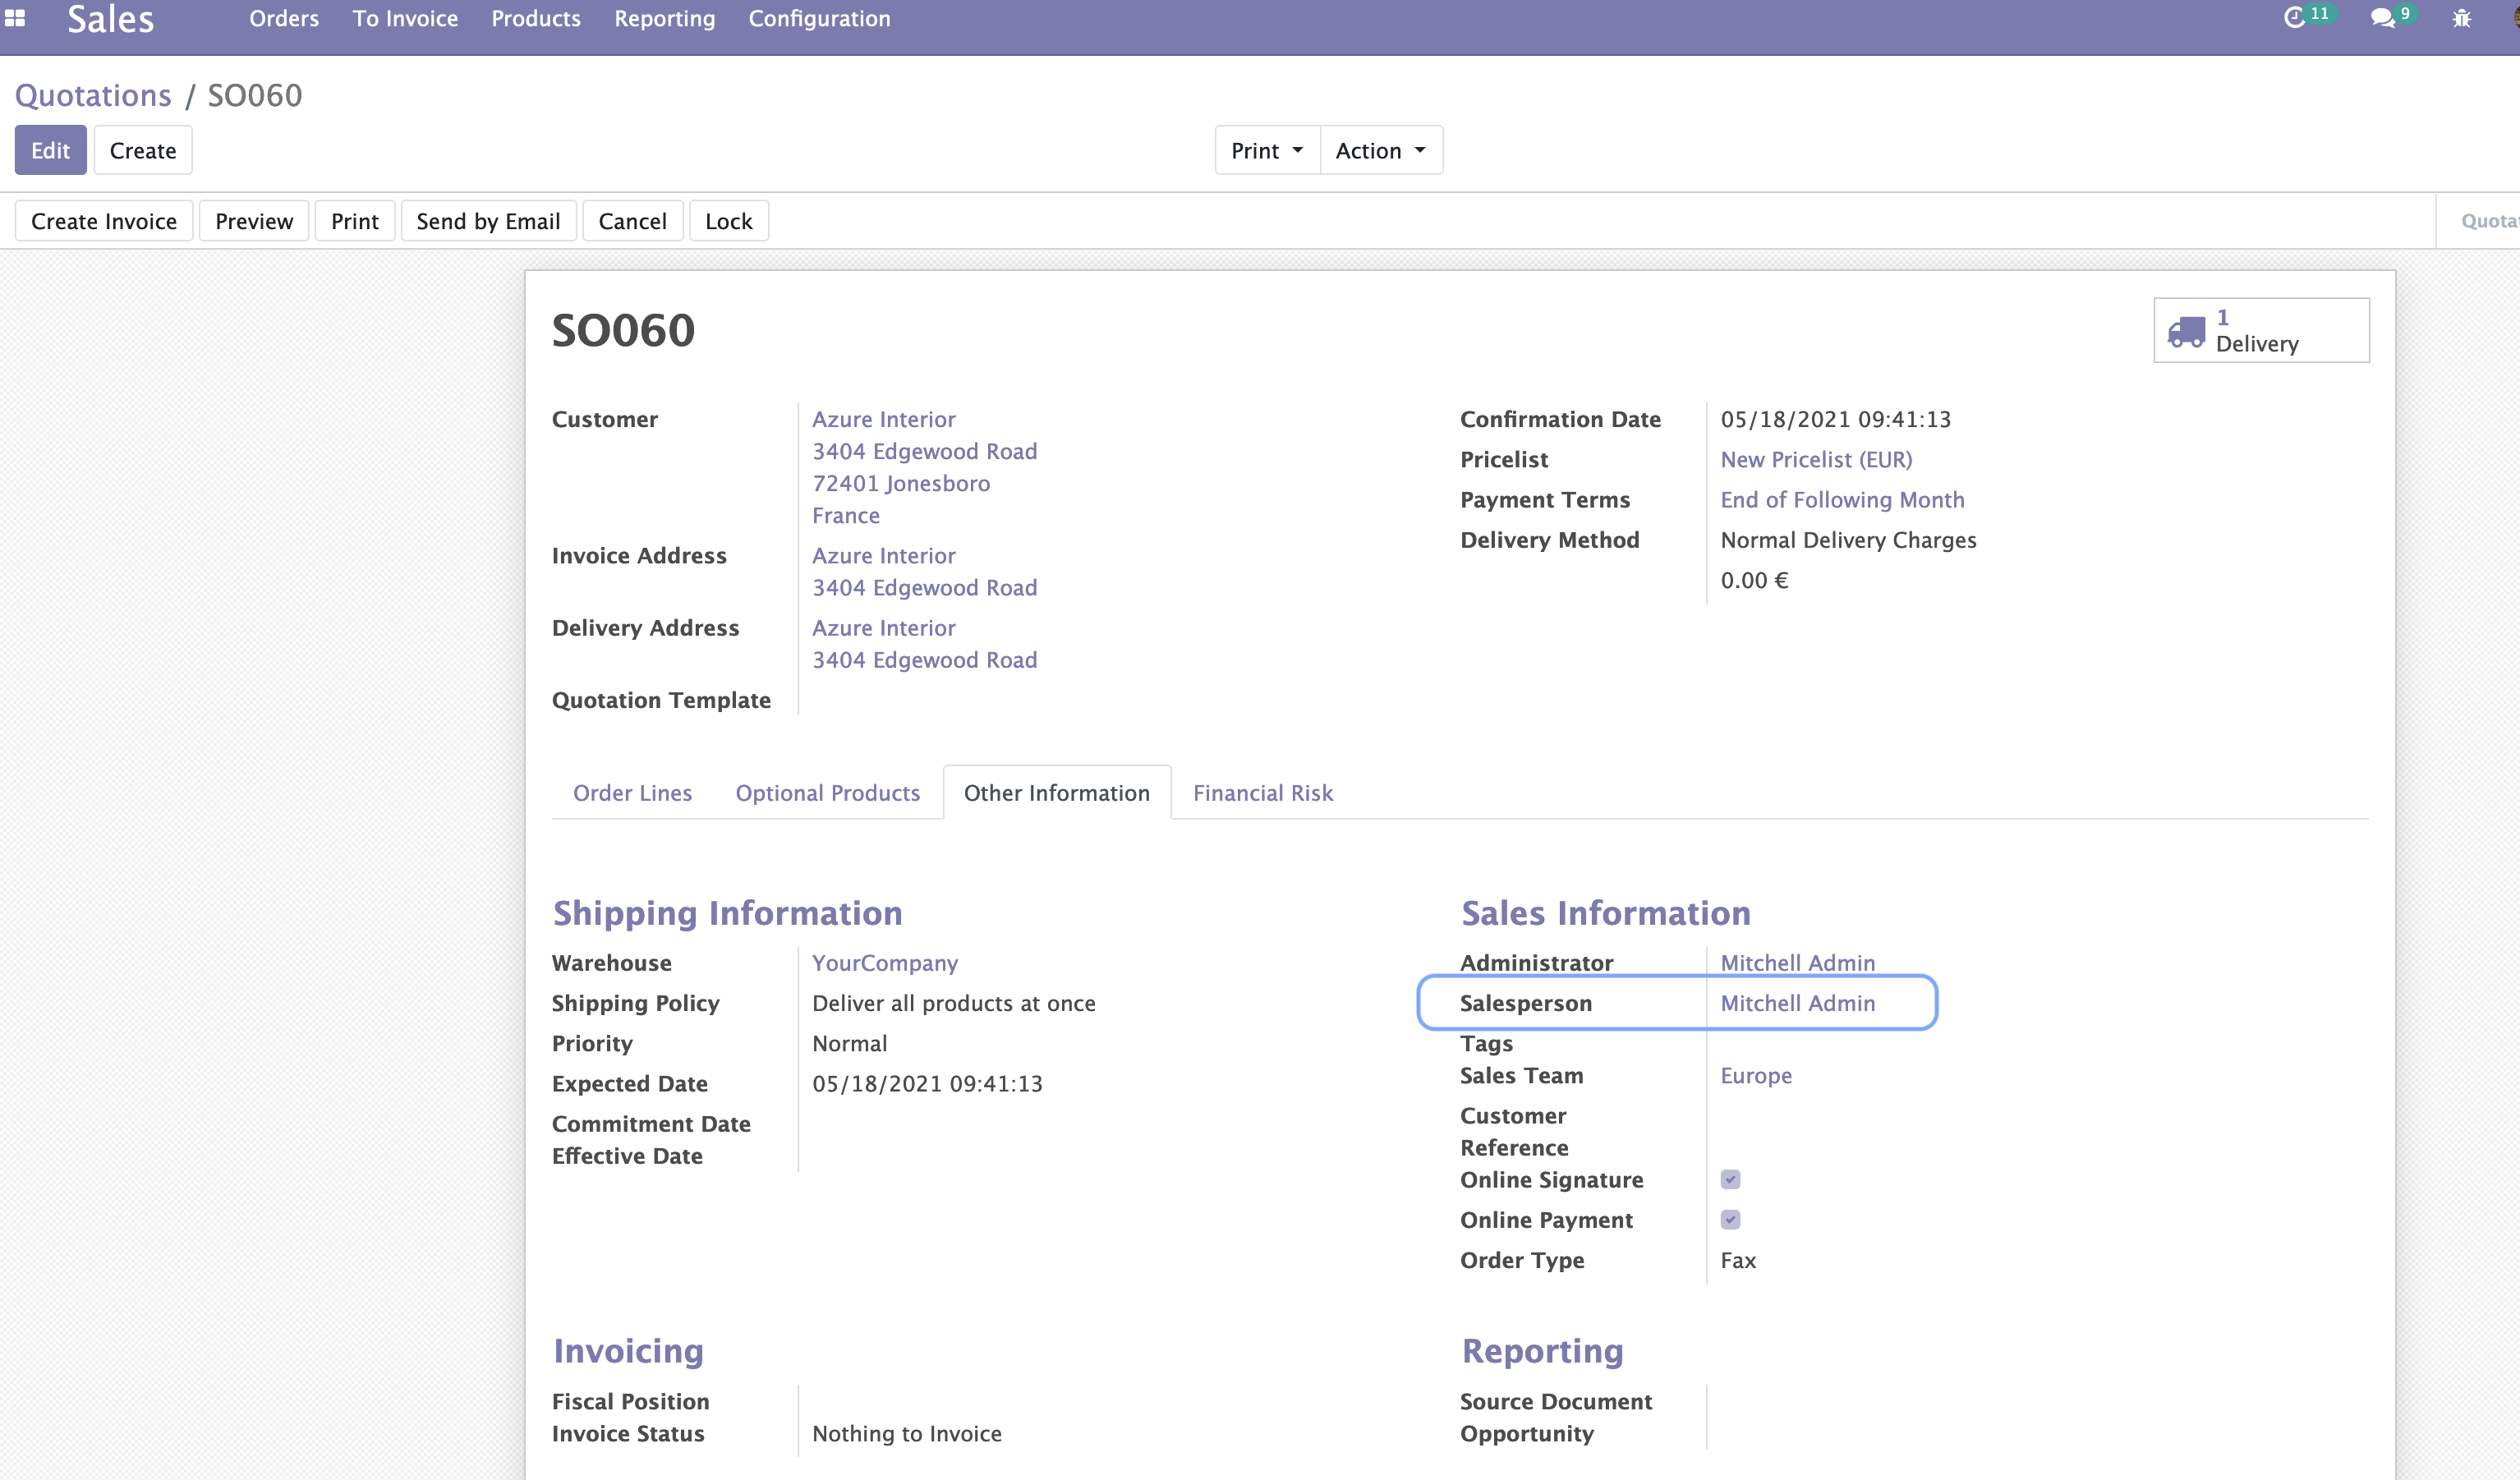Open the Configuration menu
Screen dimensions: 2520x1480
(819, 19)
